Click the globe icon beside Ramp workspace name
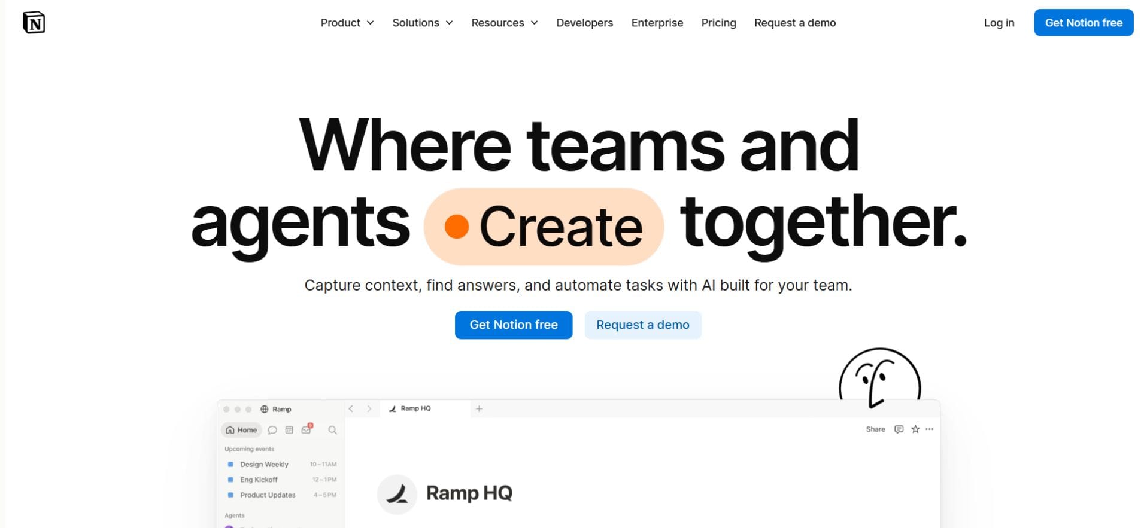The height and width of the screenshot is (528, 1141). tap(264, 409)
